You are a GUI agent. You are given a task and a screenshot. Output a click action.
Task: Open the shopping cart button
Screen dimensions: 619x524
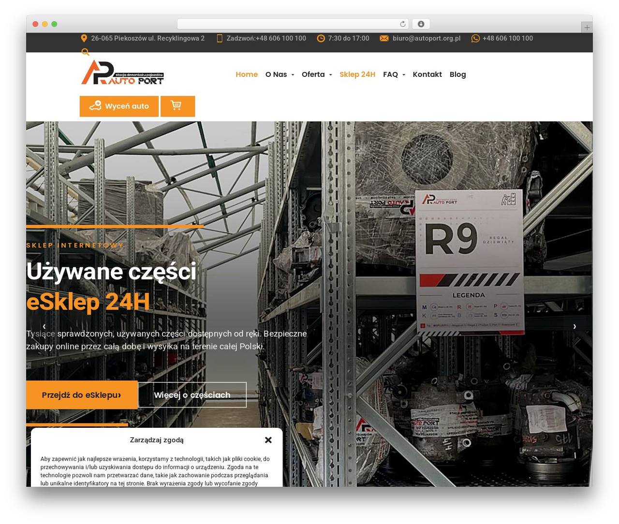[x=177, y=106]
